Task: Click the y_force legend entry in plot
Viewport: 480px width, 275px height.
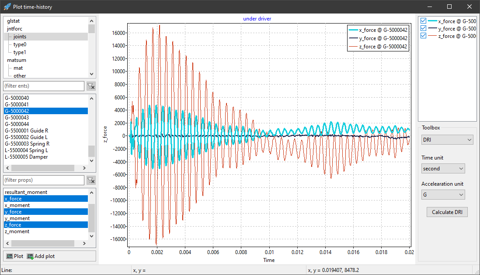Action: [378, 38]
